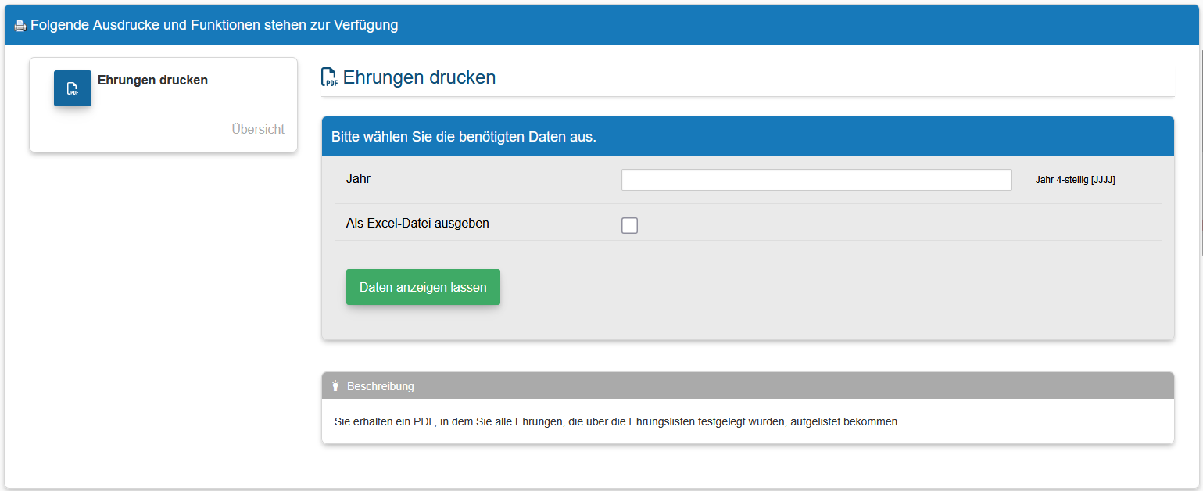1203x491 pixels.
Task: Focus the Jahr input field
Action: (x=816, y=180)
